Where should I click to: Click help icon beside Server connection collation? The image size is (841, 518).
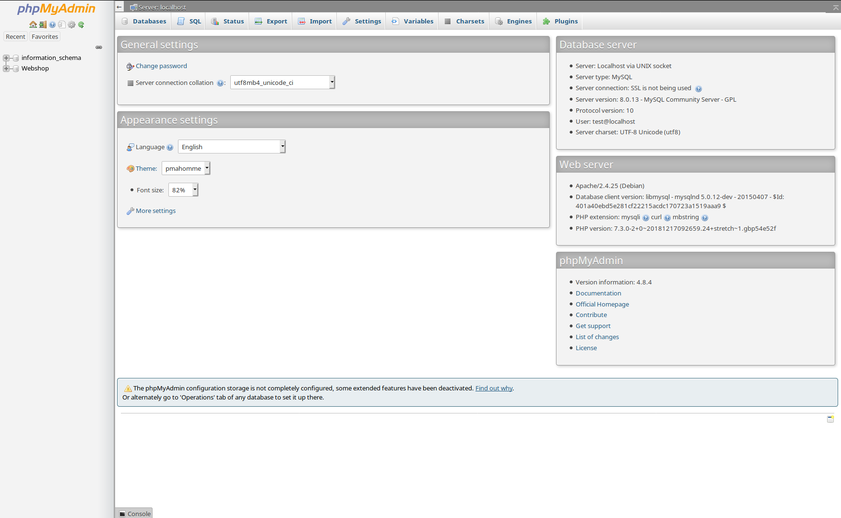[x=220, y=83]
